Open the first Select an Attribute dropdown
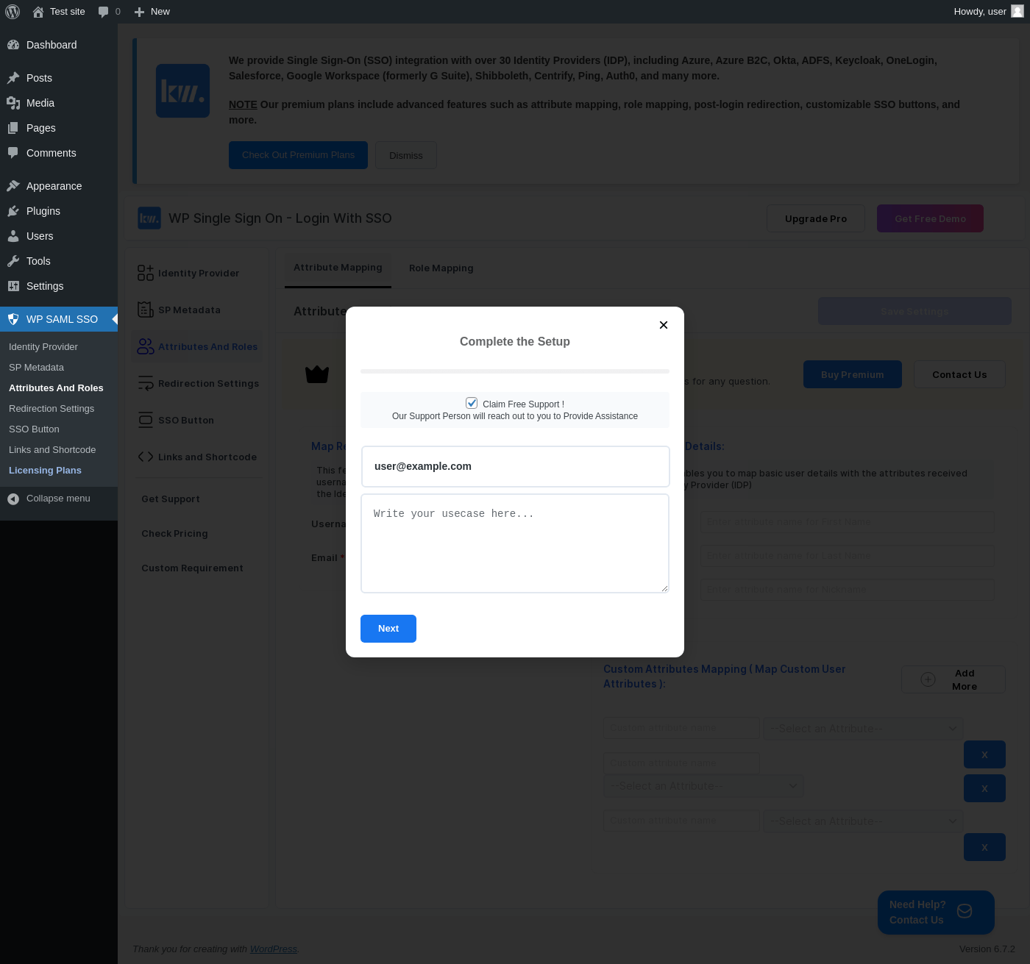 (863, 728)
